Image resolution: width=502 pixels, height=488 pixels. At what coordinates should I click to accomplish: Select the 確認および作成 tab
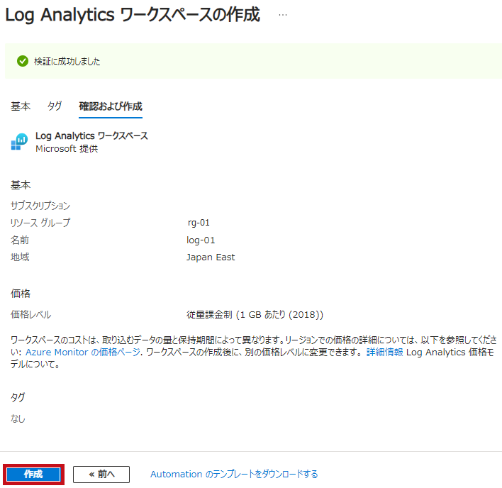point(111,106)
